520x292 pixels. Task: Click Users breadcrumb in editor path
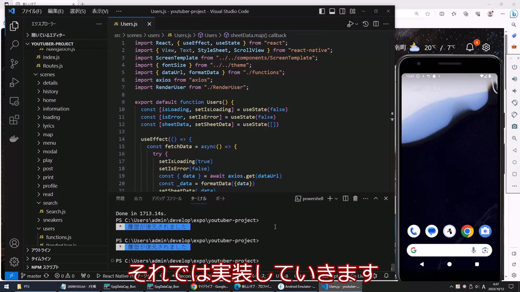pyautogui.click(x=207, y=35)
